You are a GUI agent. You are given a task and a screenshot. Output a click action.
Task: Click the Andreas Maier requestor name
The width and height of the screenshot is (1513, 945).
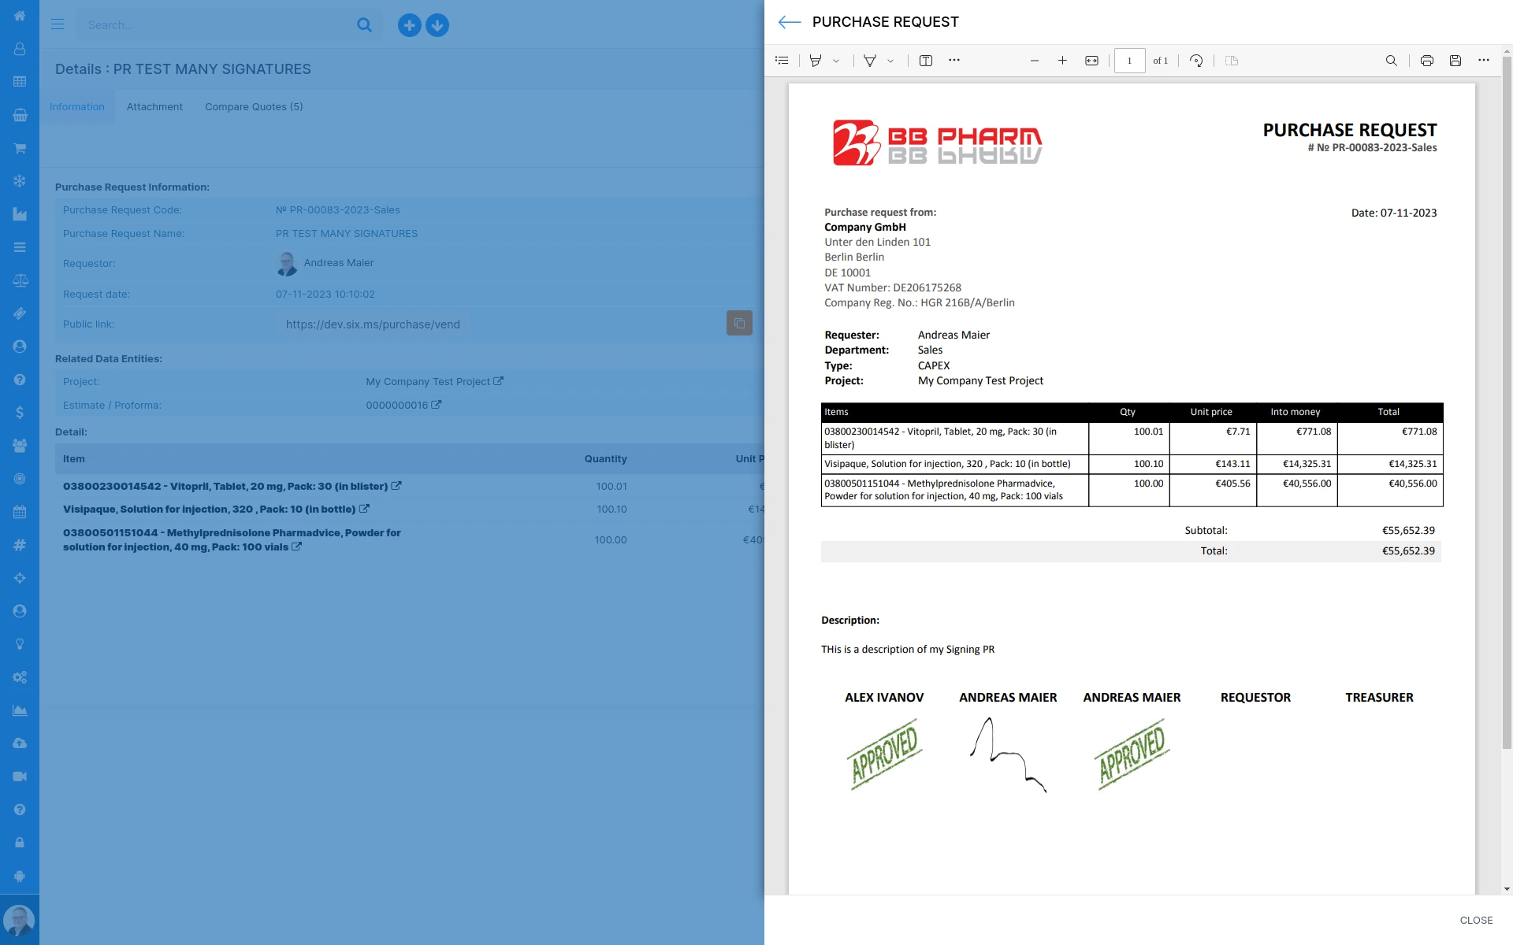339,263
